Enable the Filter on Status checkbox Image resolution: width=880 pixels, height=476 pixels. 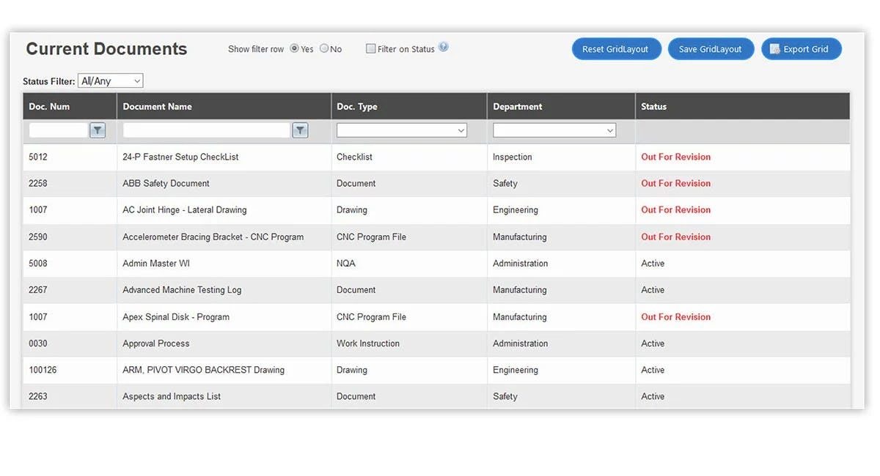371,48
